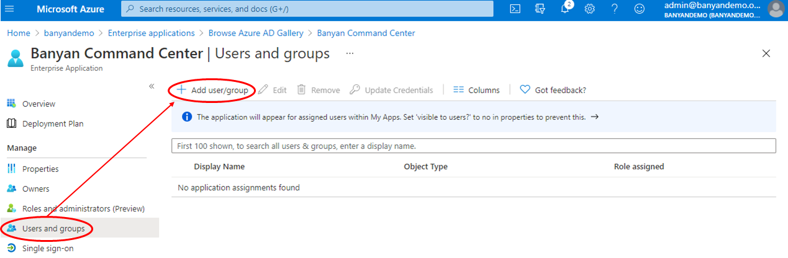Close the Users and groups blade
This screenshot has width=788, height=258.
click(766, 53)
